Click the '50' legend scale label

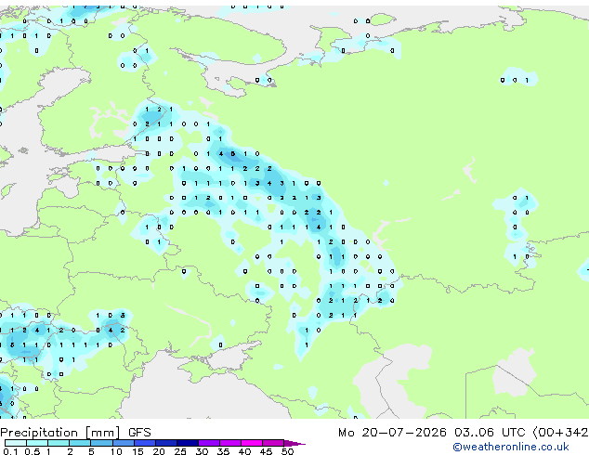coord(287,451)
